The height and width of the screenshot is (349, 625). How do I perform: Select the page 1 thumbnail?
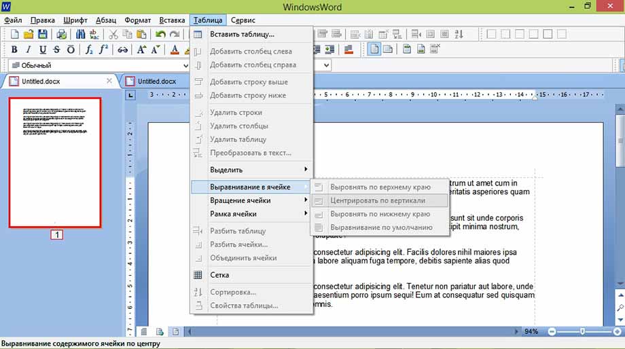55,162
